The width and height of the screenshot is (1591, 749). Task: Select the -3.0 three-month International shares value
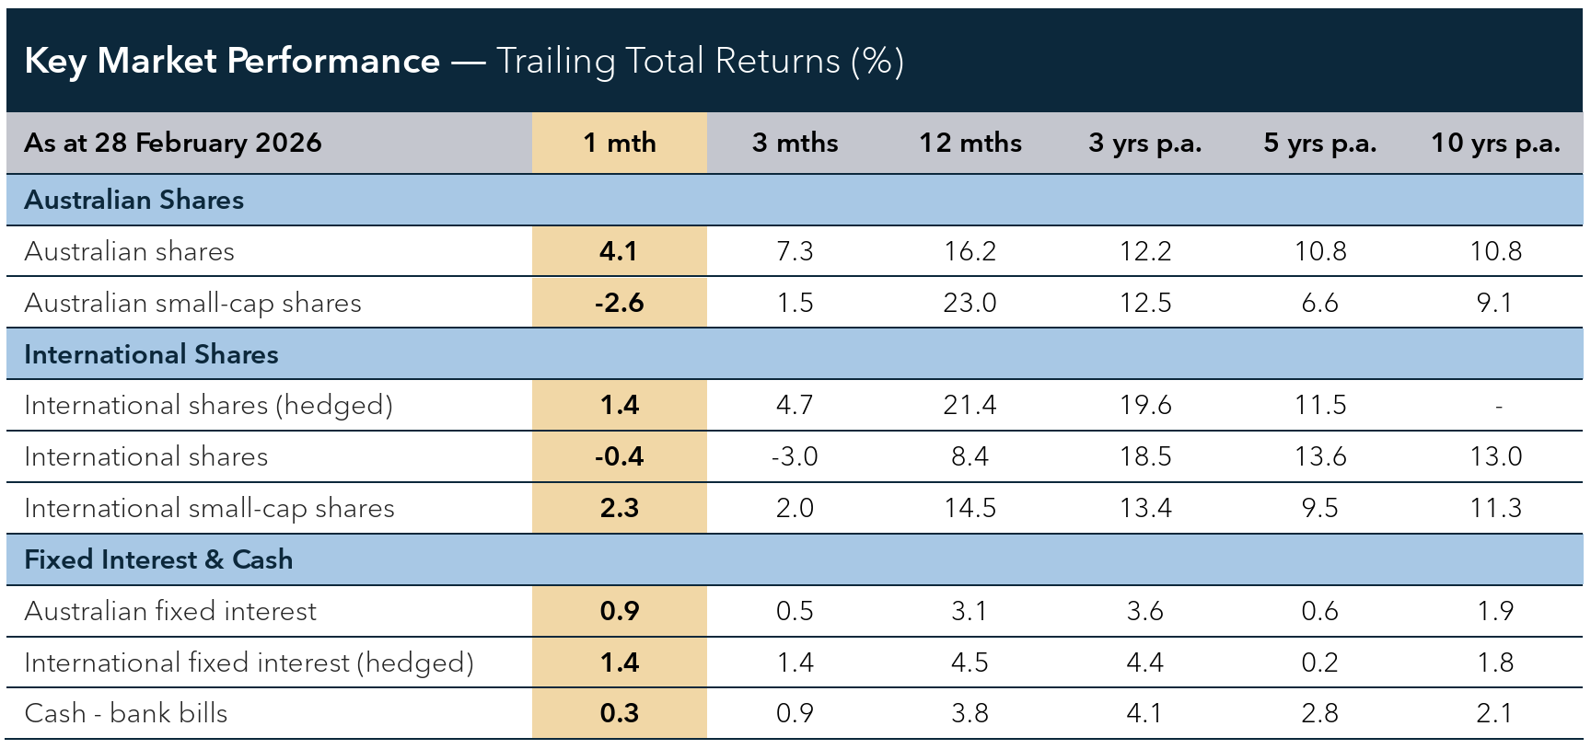click(795, 456)
